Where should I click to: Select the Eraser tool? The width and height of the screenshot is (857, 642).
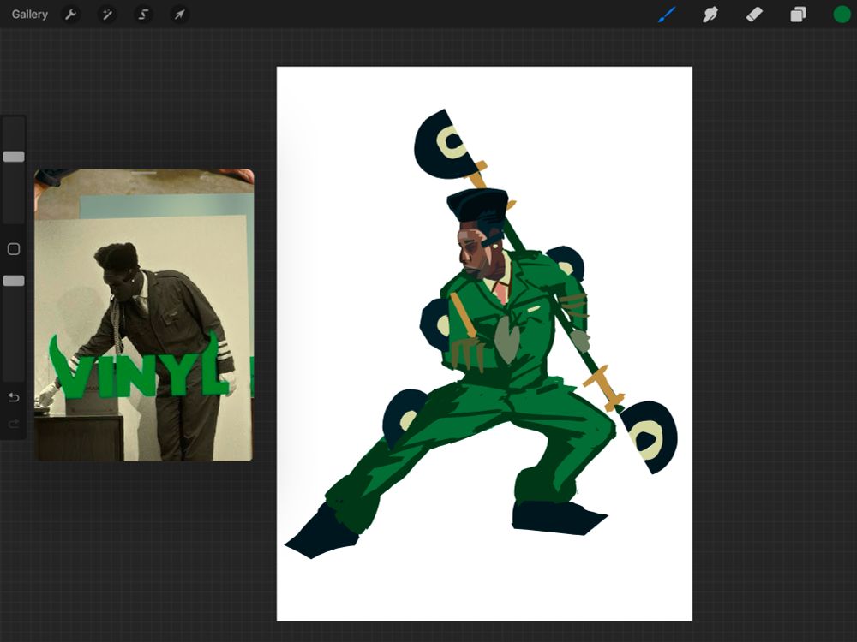(754, 15)
